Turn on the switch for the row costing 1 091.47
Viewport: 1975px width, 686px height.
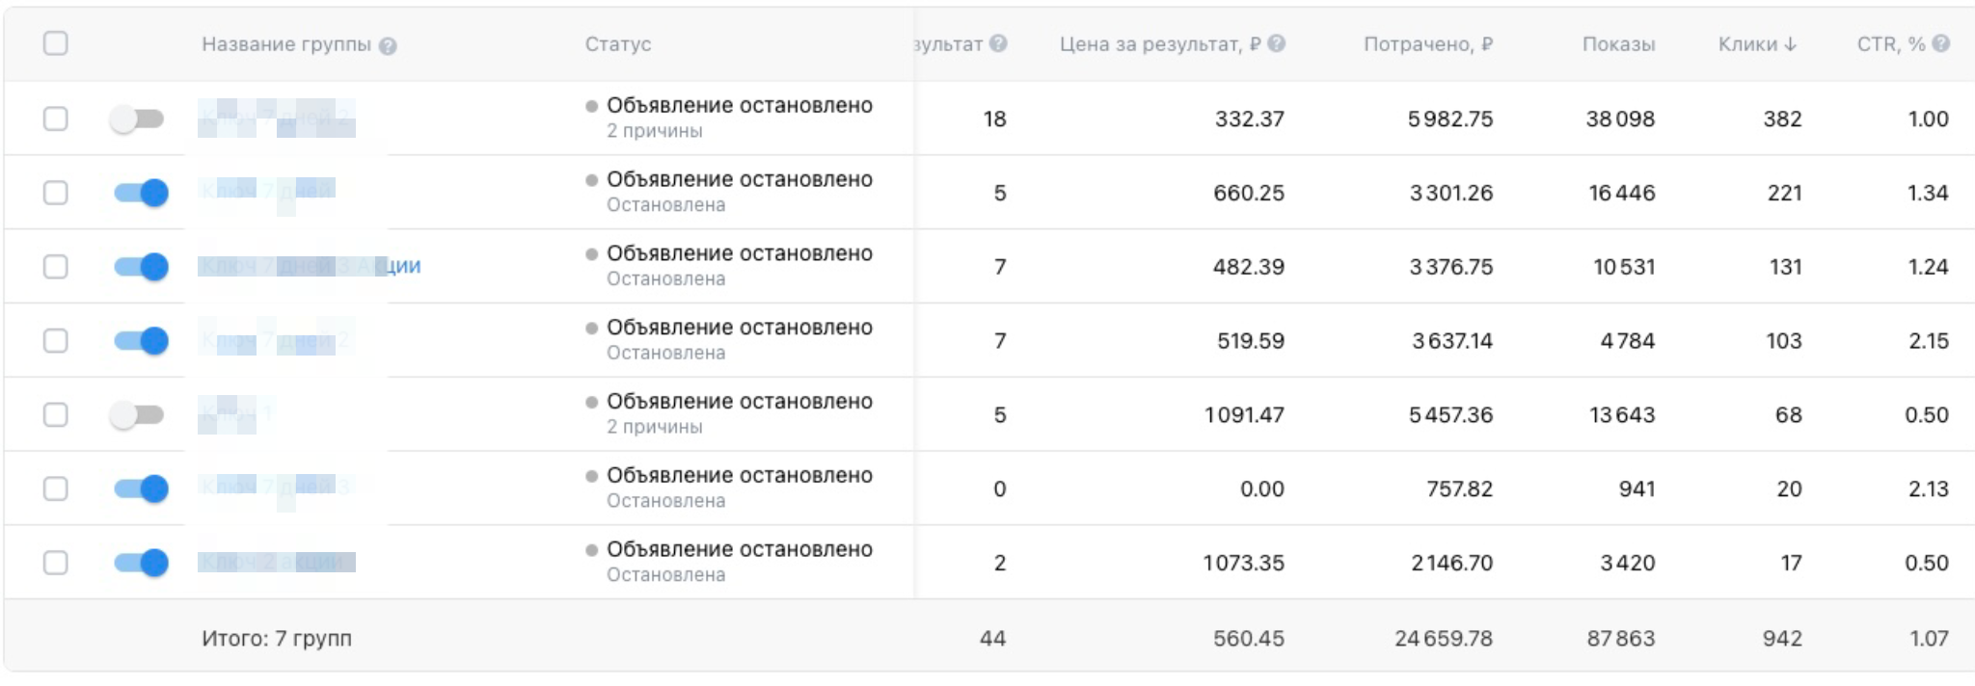click(x=138, y=414)
